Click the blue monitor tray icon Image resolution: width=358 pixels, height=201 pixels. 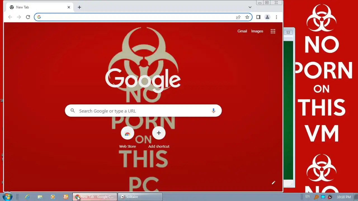[323, 197]
